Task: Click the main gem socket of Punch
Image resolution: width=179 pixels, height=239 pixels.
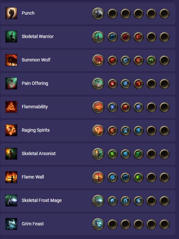Action: 98,14
